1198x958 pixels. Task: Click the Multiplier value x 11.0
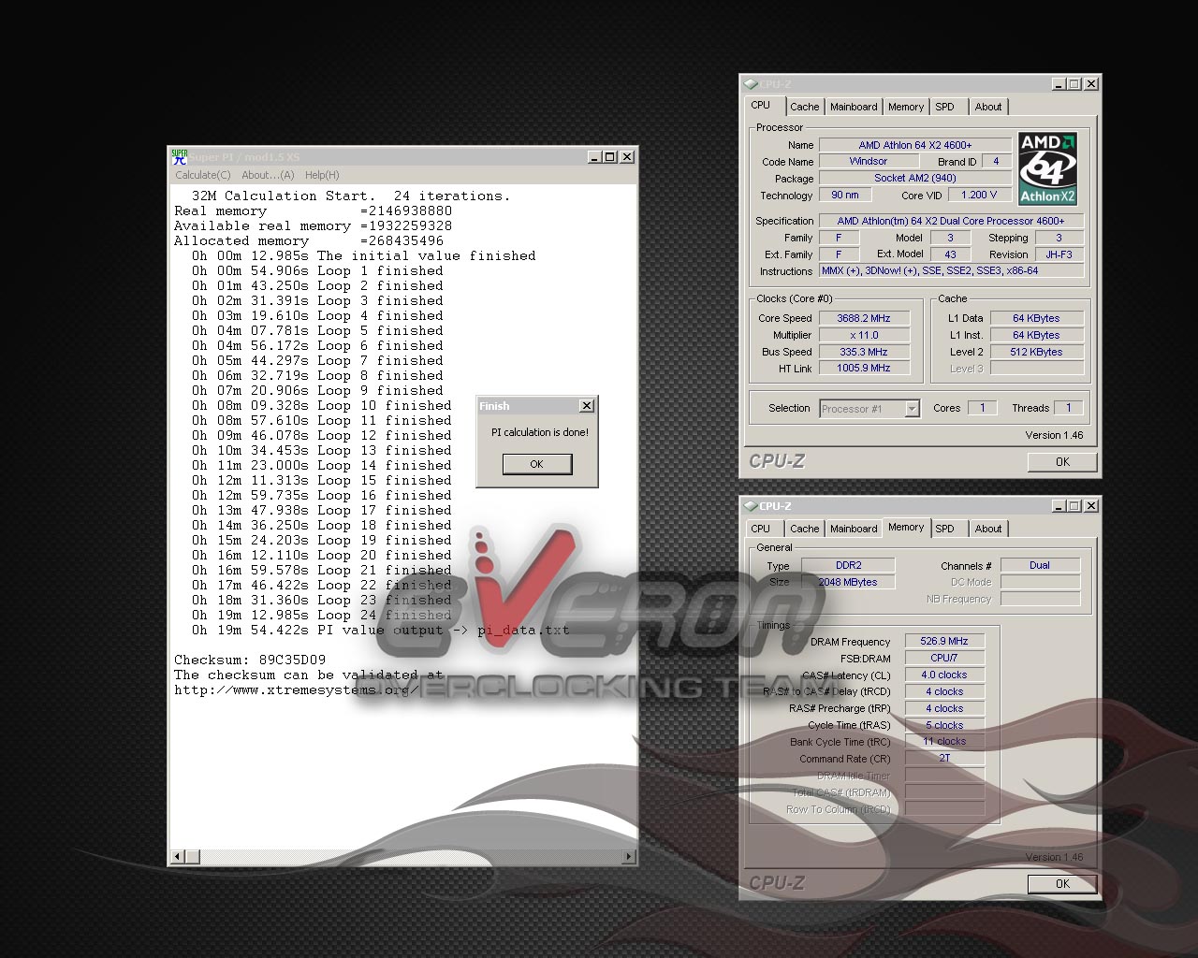pyautogui.click(x=863, y=335)
